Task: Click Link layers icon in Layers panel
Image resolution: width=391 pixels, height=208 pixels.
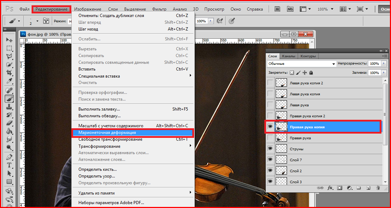Action: pyautogui.click(x=320, y=188)
